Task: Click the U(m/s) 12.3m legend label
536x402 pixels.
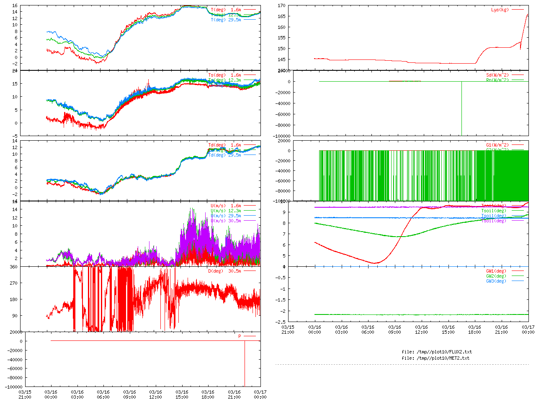Action: coord(226,211)
